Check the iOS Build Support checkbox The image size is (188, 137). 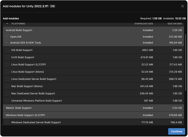pyautogui.click(x=8, y=50)
